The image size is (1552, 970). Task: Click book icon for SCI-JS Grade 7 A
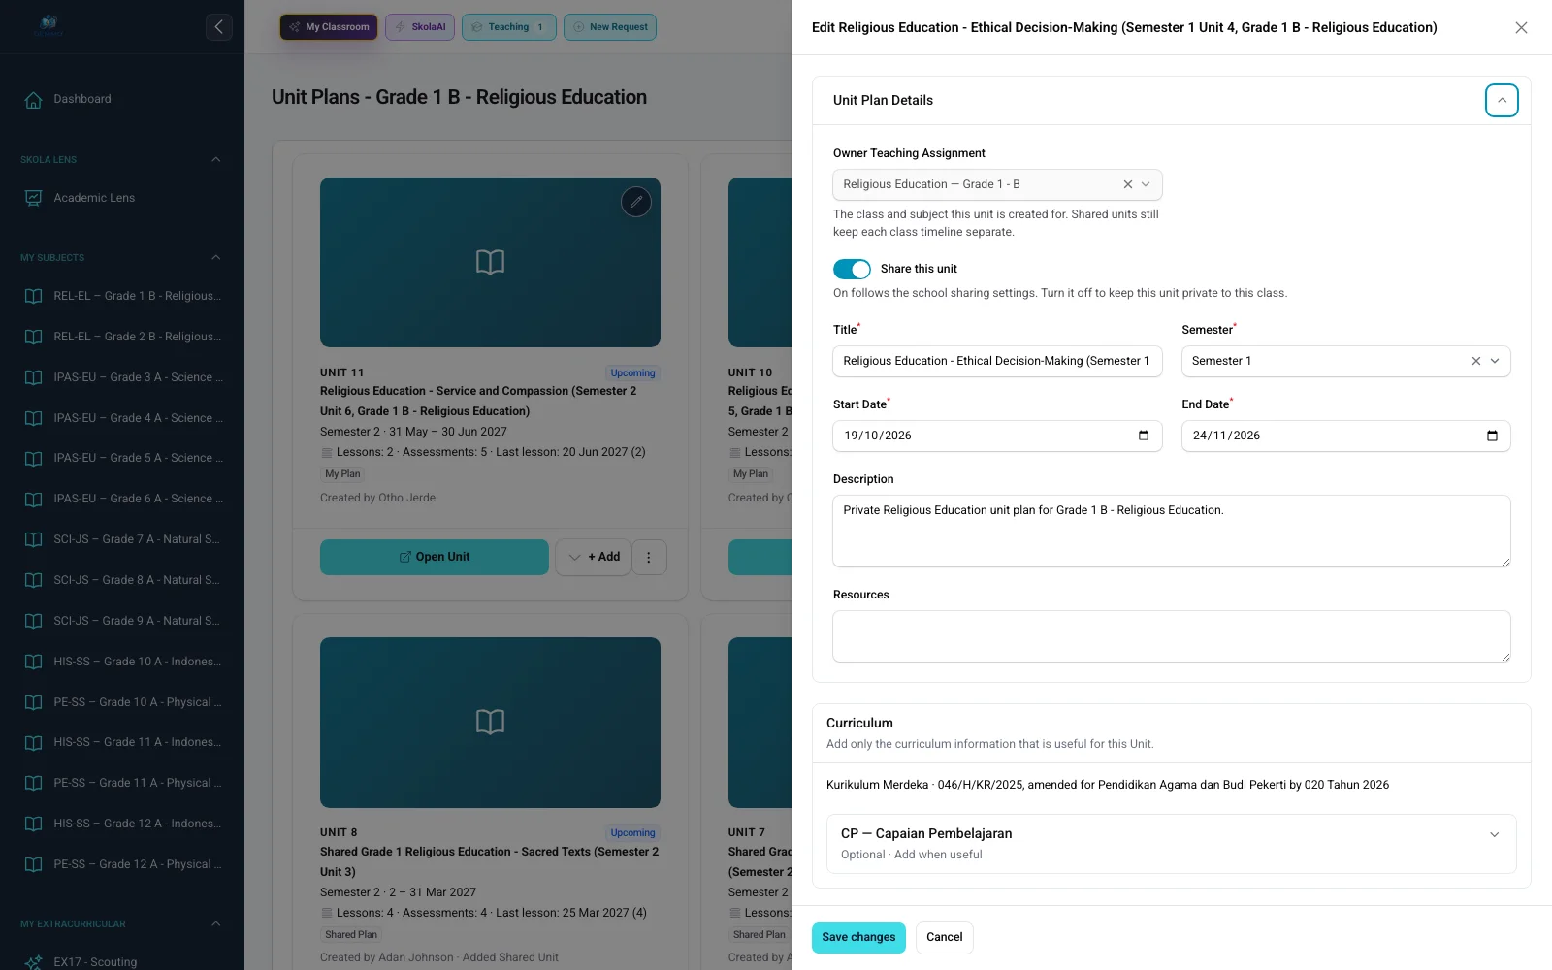point(33,539)
